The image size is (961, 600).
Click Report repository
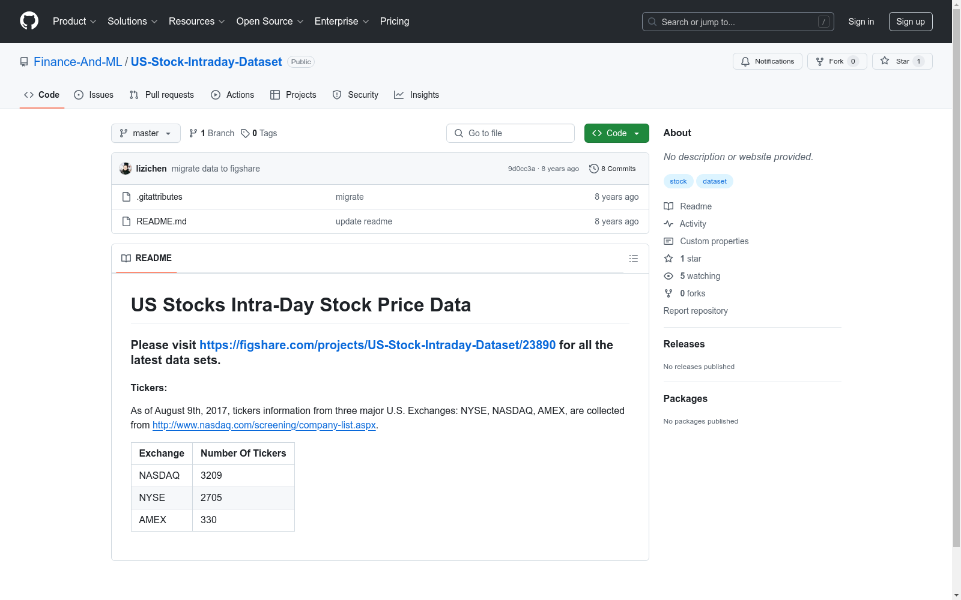[x=696, y=311]
